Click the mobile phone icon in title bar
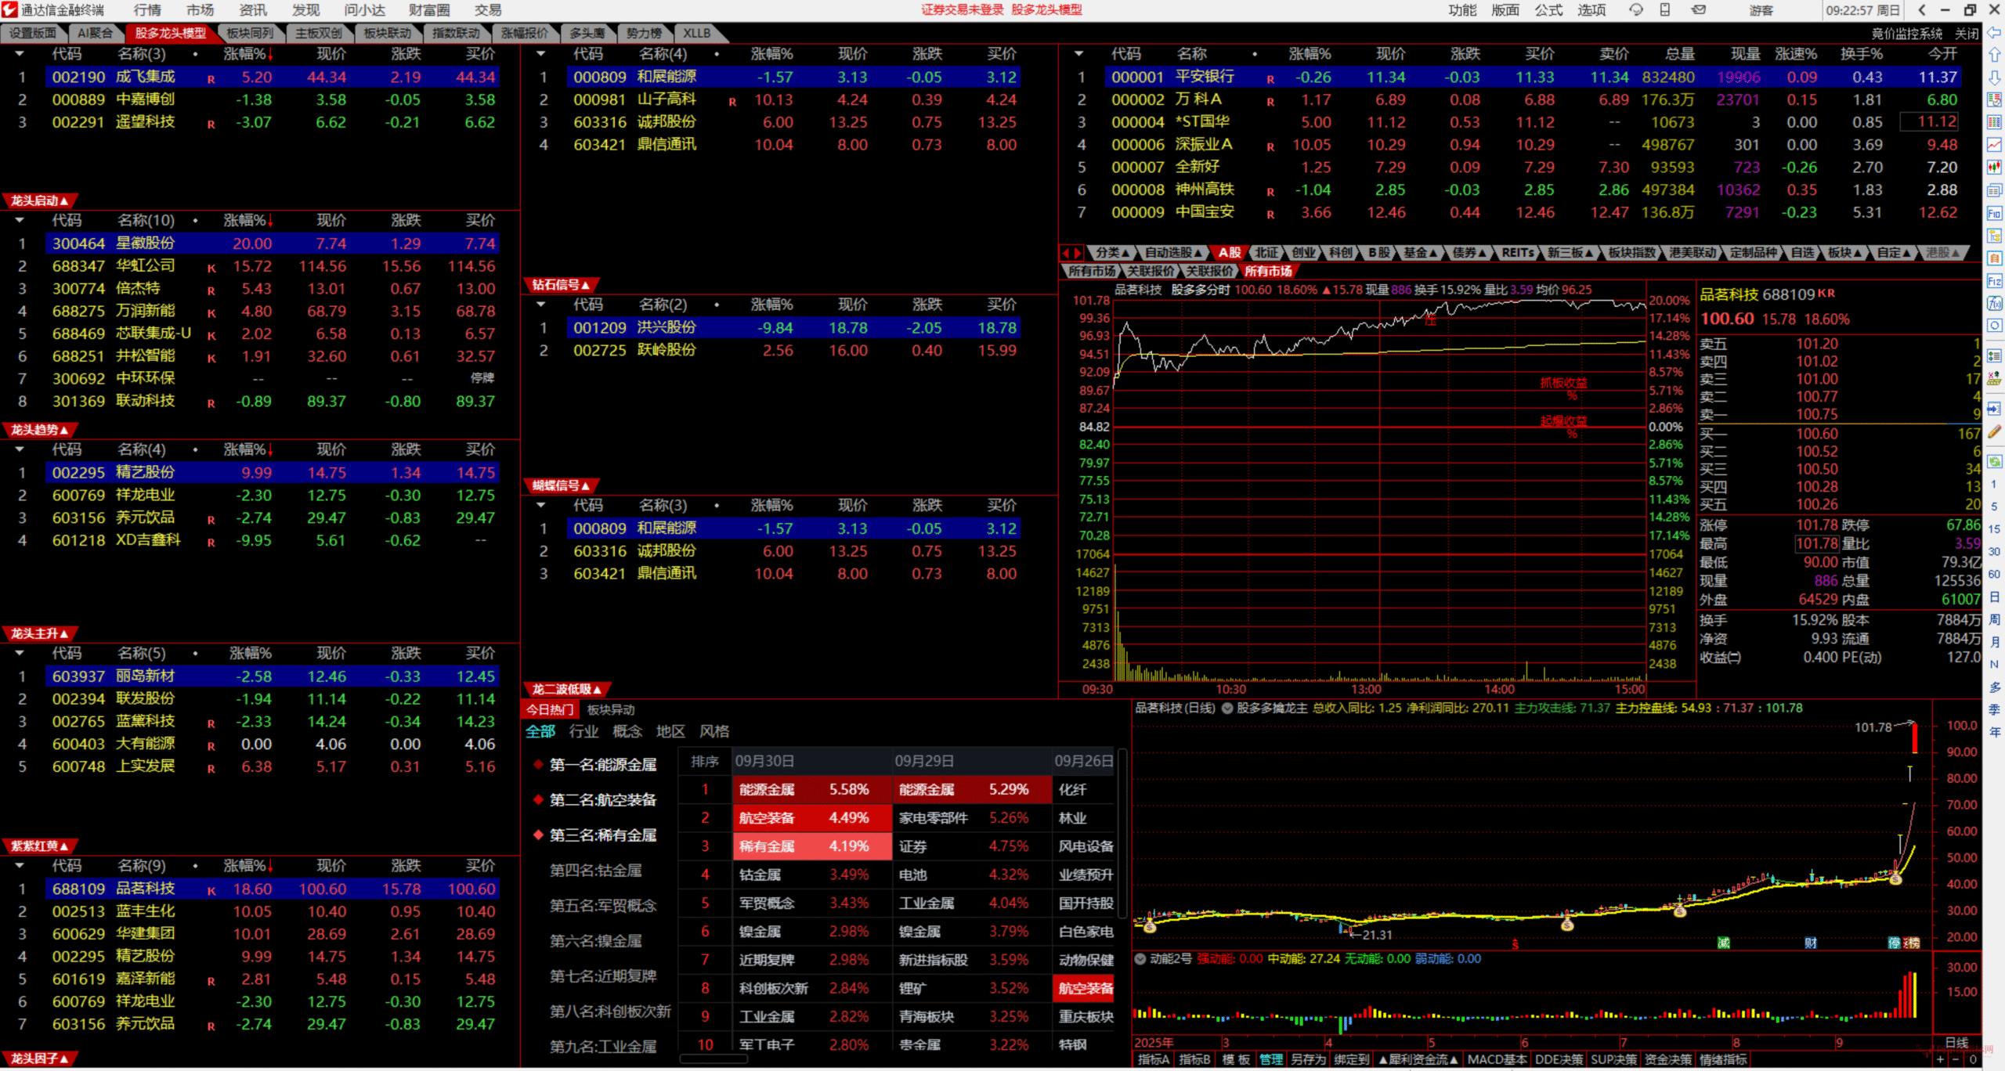 [1665, 10]
